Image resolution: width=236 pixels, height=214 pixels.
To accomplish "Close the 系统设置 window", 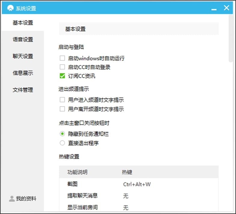I will tap(226, 8).
